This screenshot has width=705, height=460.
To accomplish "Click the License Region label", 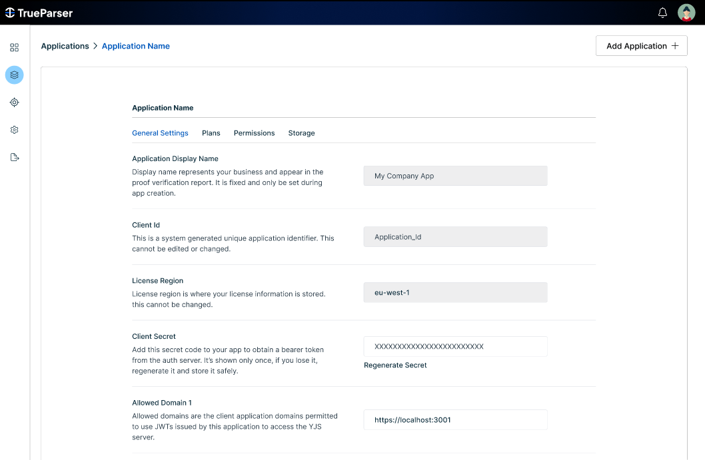I will 157,281.
